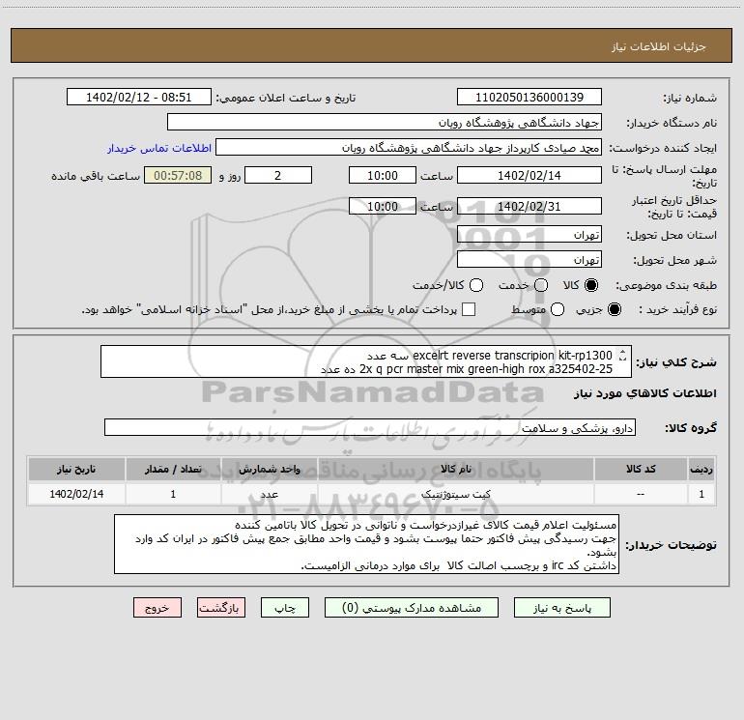The height and width of the screenshot is (720, 744).
Task: Click the item code cell showing --
Action: pyautogui.click(x=641, y=494)
